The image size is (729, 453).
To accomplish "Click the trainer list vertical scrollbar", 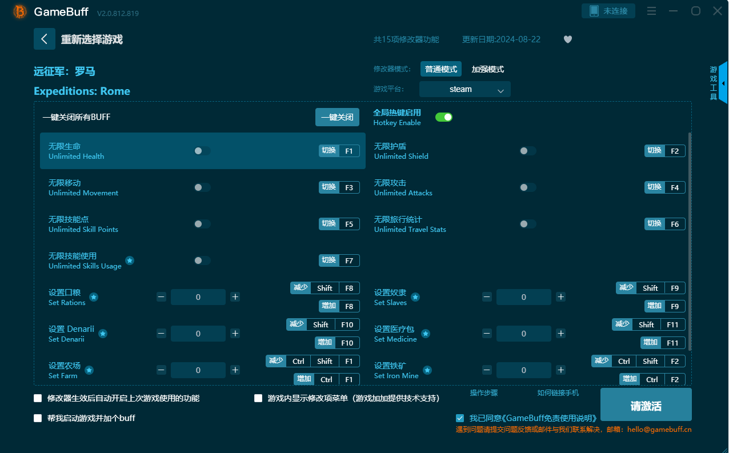I will coord(690,241).
